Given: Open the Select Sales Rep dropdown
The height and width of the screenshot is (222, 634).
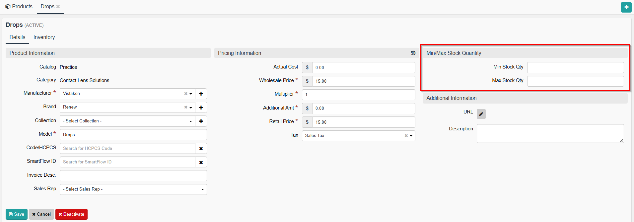Looking at the screenshot, I should point(202,190).
